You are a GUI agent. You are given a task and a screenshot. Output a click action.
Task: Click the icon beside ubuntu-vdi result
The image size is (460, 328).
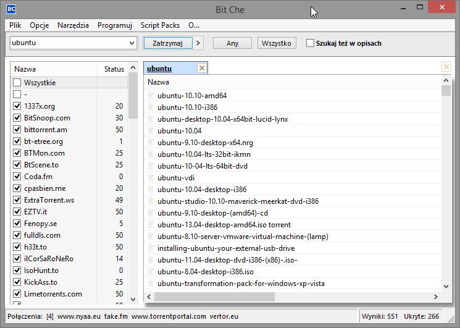click(151, 178)
